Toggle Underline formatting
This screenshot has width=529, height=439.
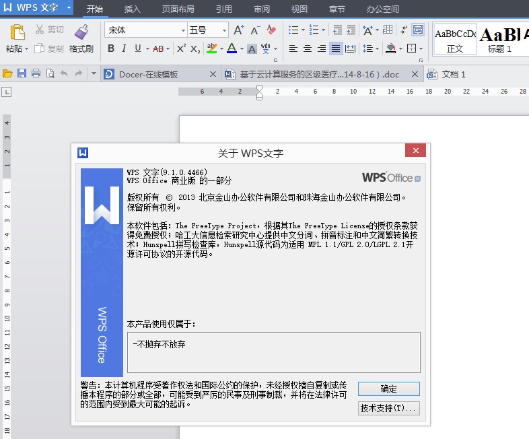click(138, 48)
